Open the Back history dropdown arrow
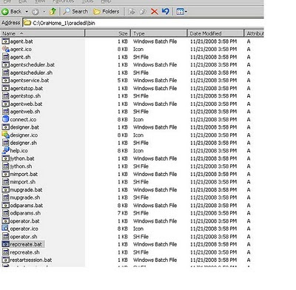Screen dimensions: 296x290 (27, 12)
